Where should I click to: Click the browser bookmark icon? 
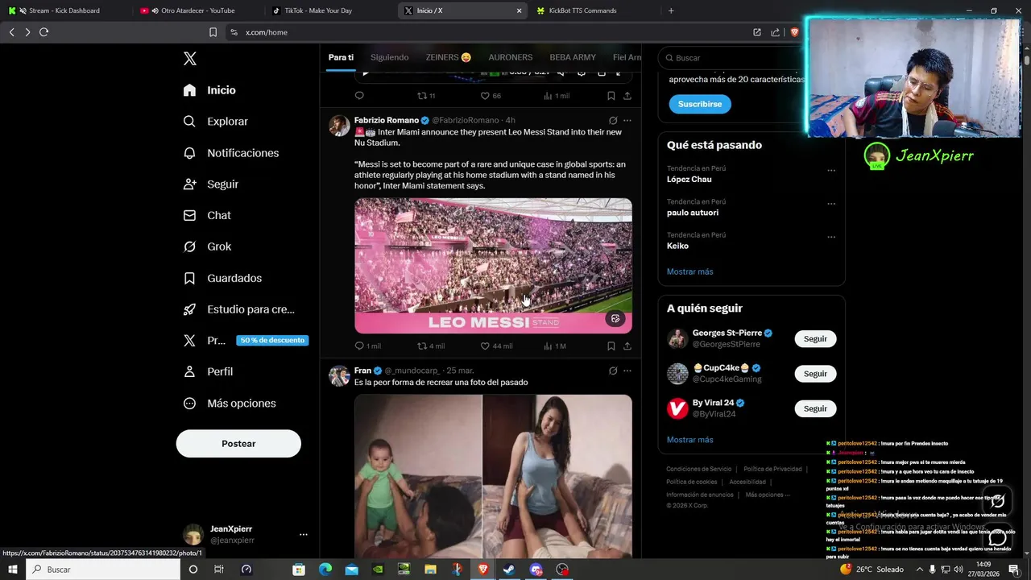point(213,32)
